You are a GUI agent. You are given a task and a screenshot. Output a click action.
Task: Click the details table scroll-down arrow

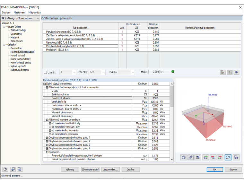(172, 159)
